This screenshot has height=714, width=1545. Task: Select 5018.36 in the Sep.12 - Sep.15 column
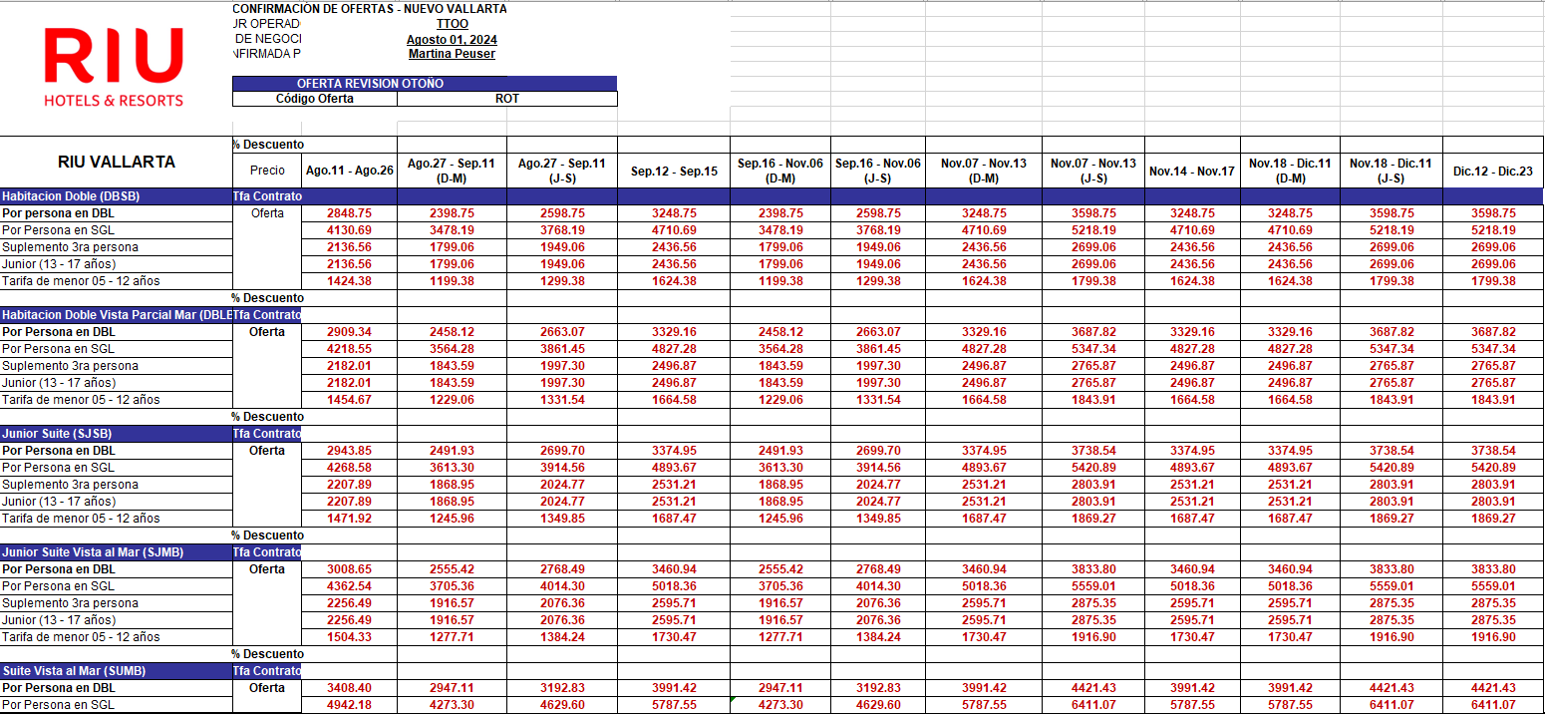(x=674, y=586)
